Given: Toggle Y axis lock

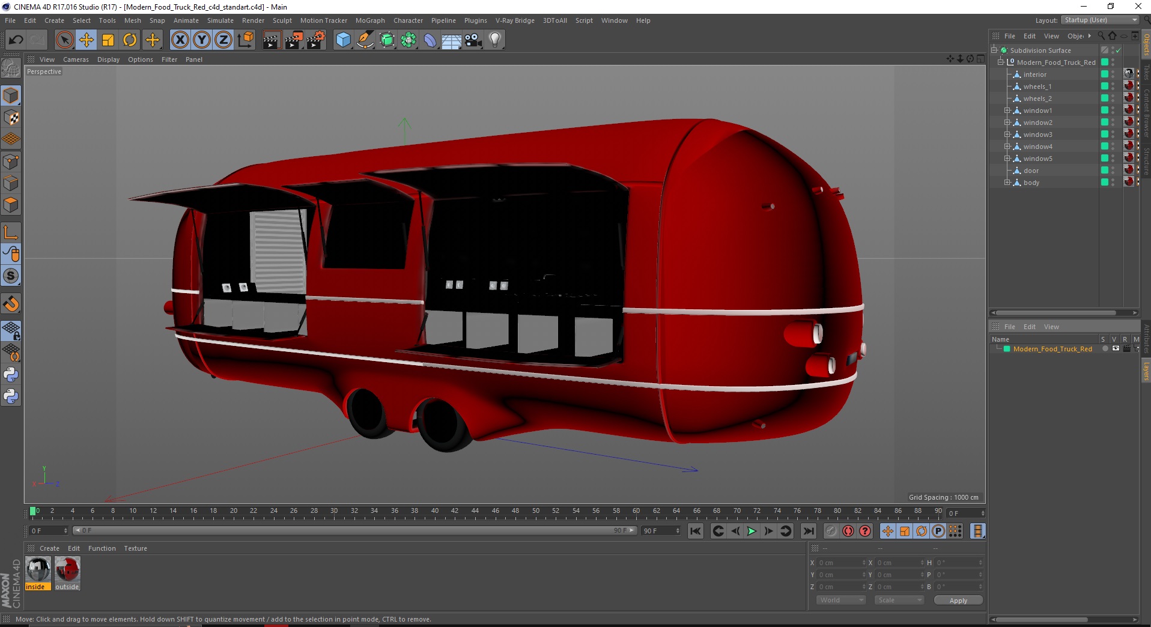Looking at the screenshot, I should pos(202,40).
